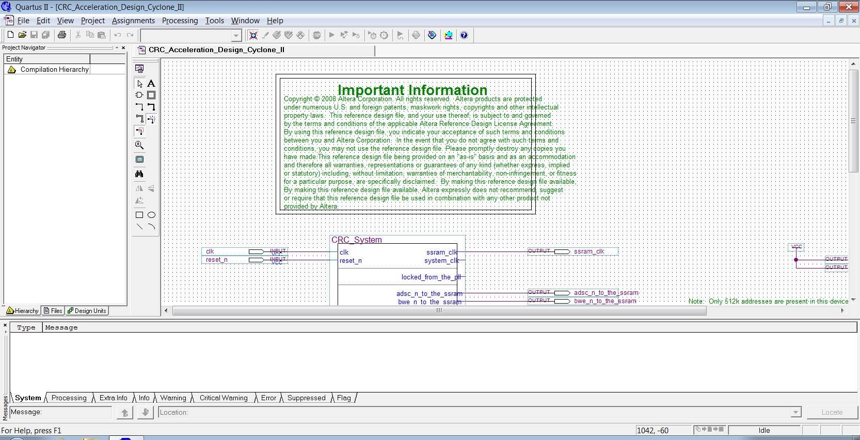Select the Text tool (A)
This screenshot has width=860, height=440.
point(151,83)
